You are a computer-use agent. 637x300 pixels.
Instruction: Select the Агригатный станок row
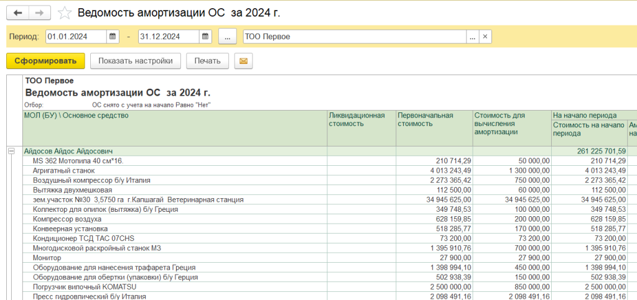64,170
